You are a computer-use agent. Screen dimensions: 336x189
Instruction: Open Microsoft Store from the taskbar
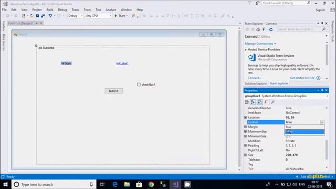[x=139, y=184]
